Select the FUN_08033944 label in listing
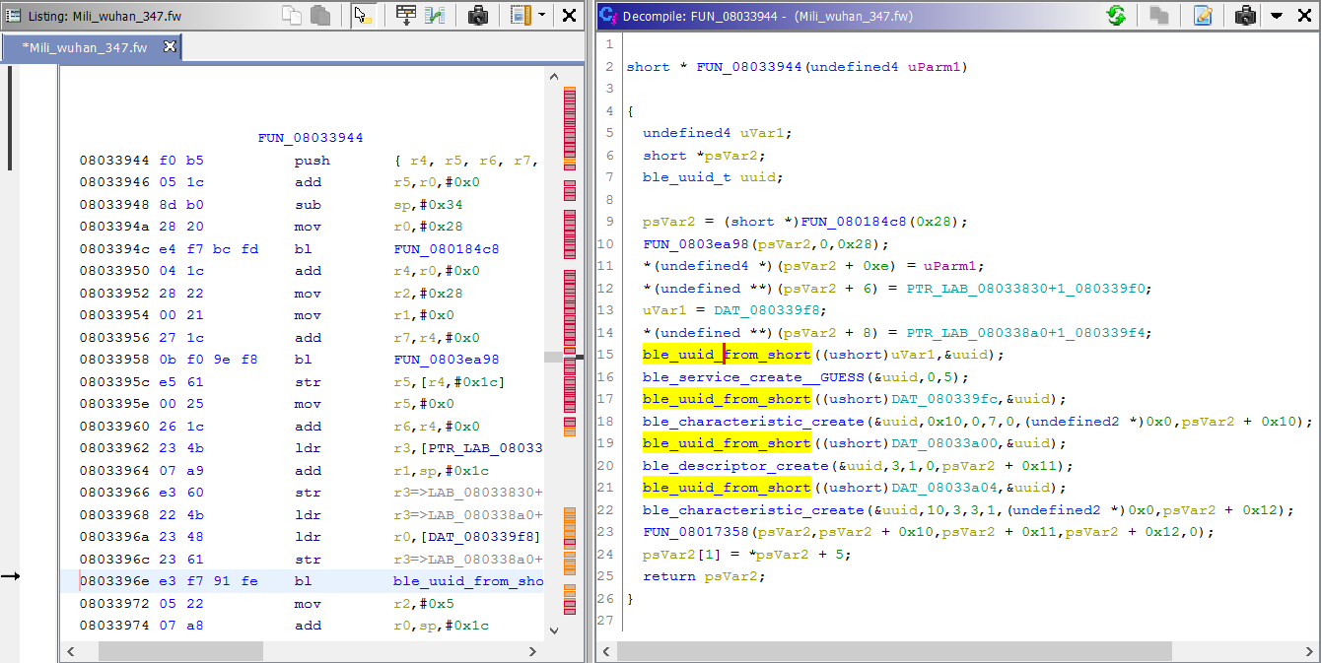Image resolution: width=1321 pixels, height=663 pixels. point(311,138)
